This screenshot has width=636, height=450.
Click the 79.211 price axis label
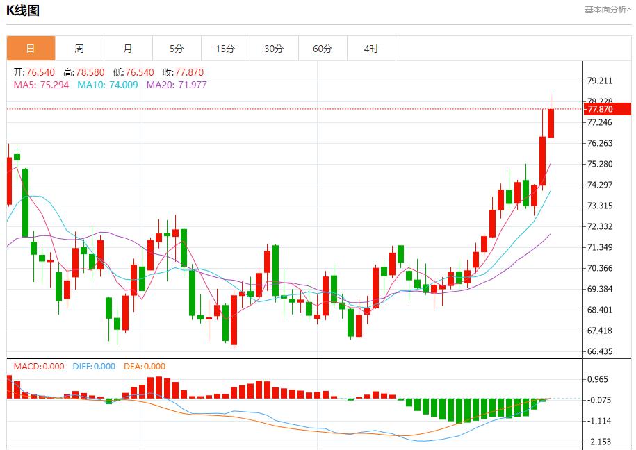pyautogui.click(x=600, y=81)
